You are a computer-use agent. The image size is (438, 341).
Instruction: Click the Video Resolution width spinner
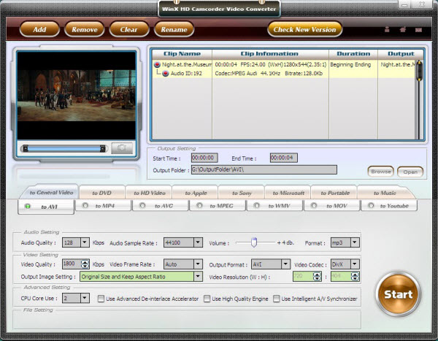(x=317, y=277)
